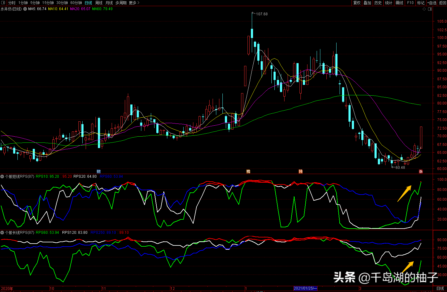Activate the 画线 drawing tool
Screen dimensions: 447x292
[400, 3]
